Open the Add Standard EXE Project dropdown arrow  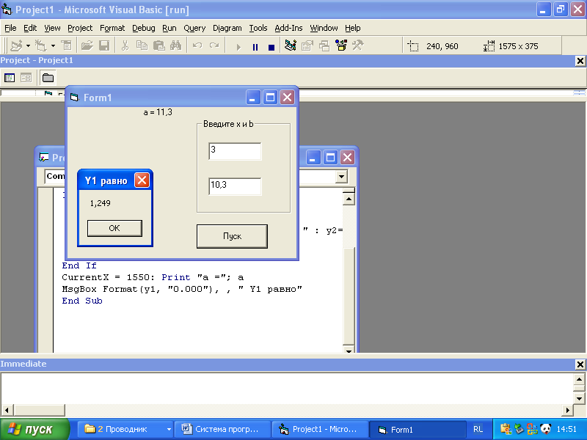point(28,46)
